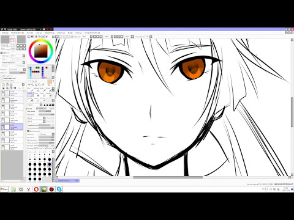Select the Zoom magnifier tool
Screen dimensions: 294x220
(32, 85)
